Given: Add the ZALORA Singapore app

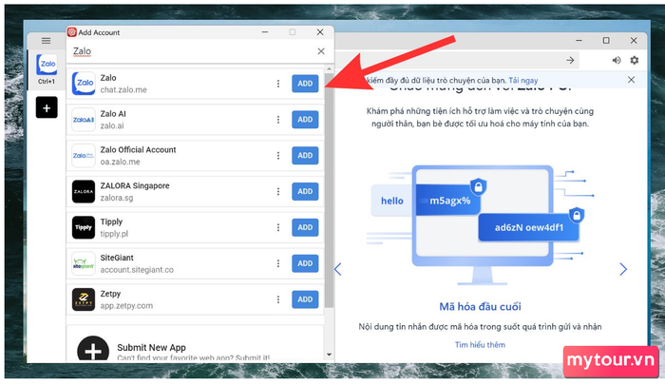Looking at the screenshot, I should point(305,191).
